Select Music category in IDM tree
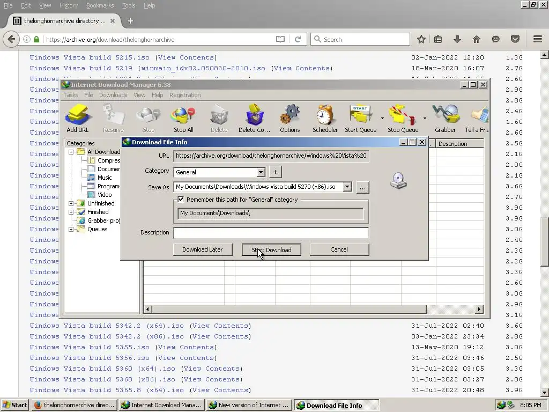The image size is (549, 412). point(105,178)
